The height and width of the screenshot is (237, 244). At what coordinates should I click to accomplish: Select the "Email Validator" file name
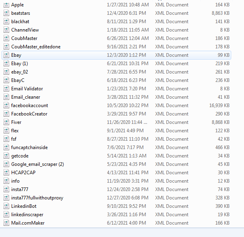point(27,89)
